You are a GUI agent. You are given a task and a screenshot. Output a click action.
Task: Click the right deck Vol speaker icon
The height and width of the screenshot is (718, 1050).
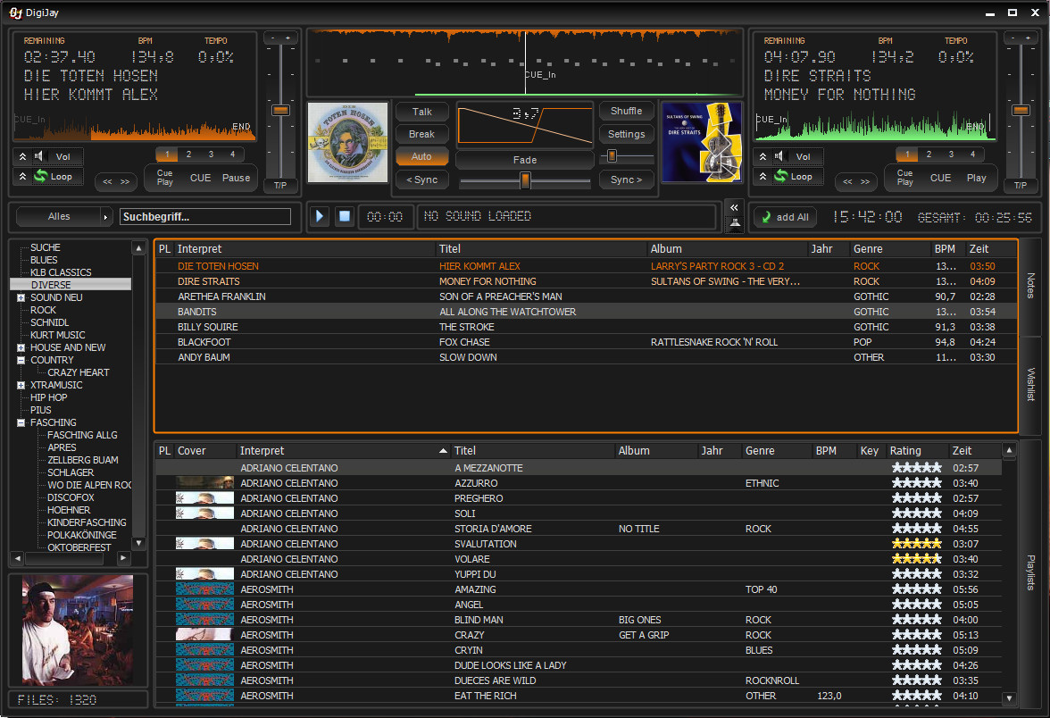point(780,157)
